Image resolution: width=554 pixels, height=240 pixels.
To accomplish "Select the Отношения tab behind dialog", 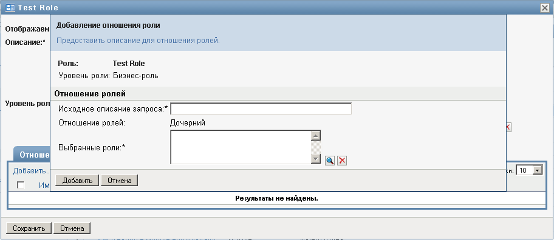I will point(32,155).
